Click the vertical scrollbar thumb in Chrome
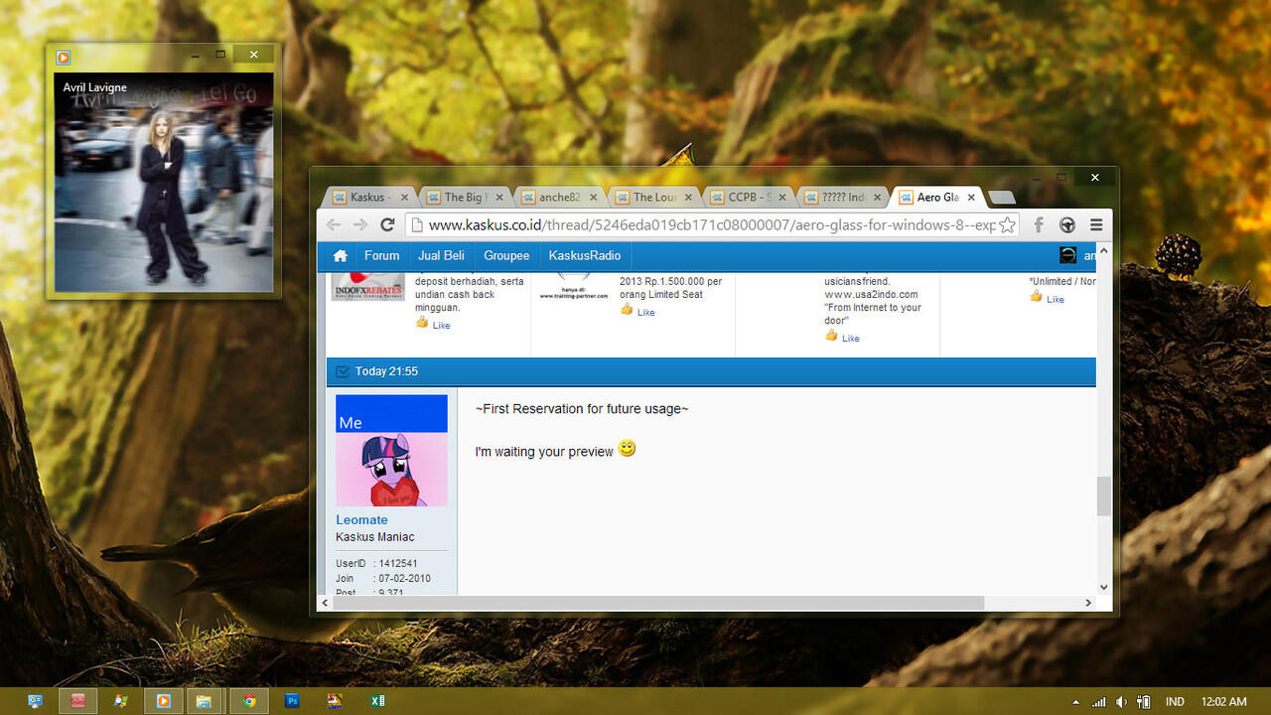Image resolution: width=1271 pixels, height=715 pixels. coord(1104,496)
